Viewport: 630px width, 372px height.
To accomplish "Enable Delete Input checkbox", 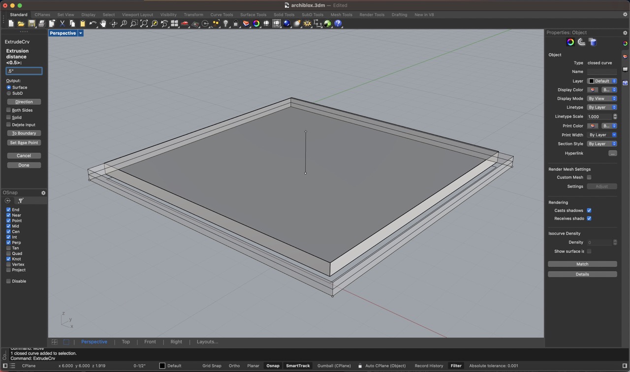I will point(8,125).
